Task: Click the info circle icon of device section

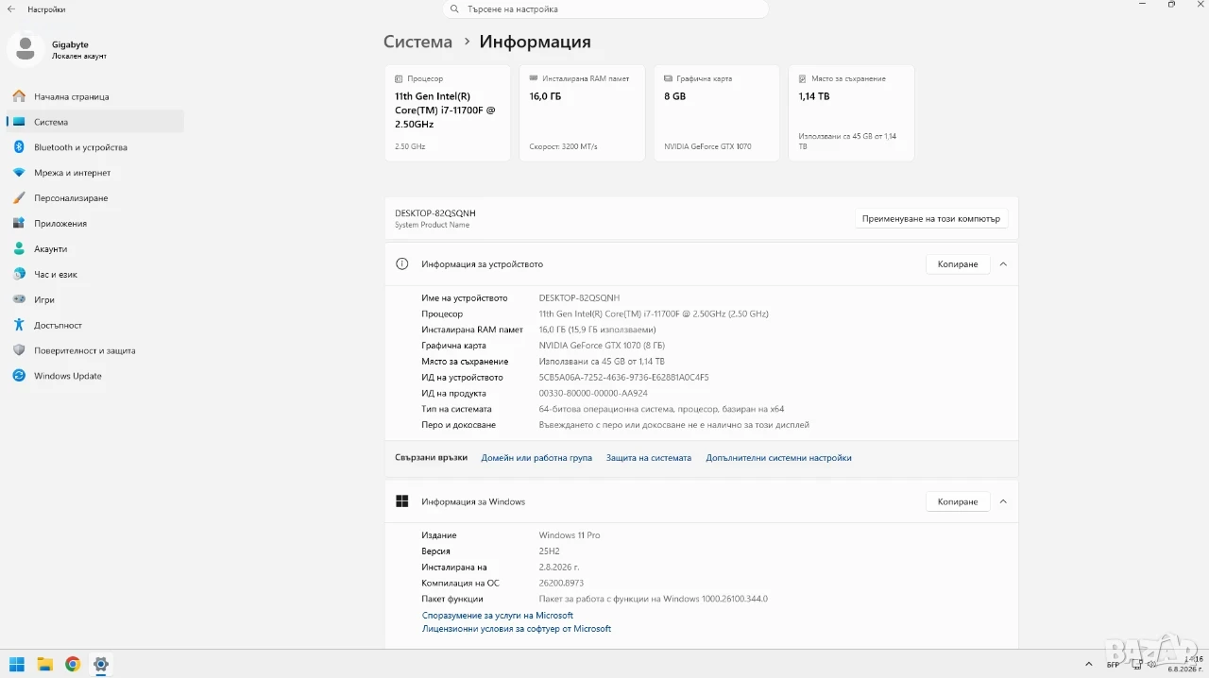Action: (x=402, y=264)
